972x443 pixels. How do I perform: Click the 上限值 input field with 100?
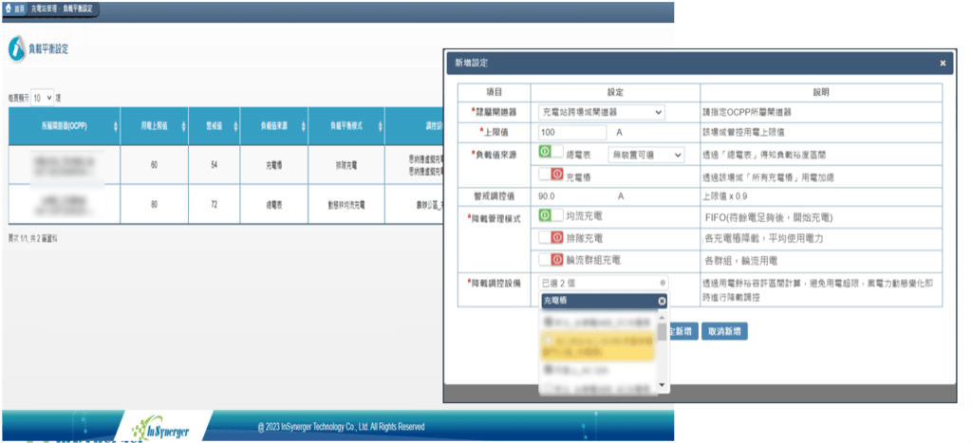572,132
